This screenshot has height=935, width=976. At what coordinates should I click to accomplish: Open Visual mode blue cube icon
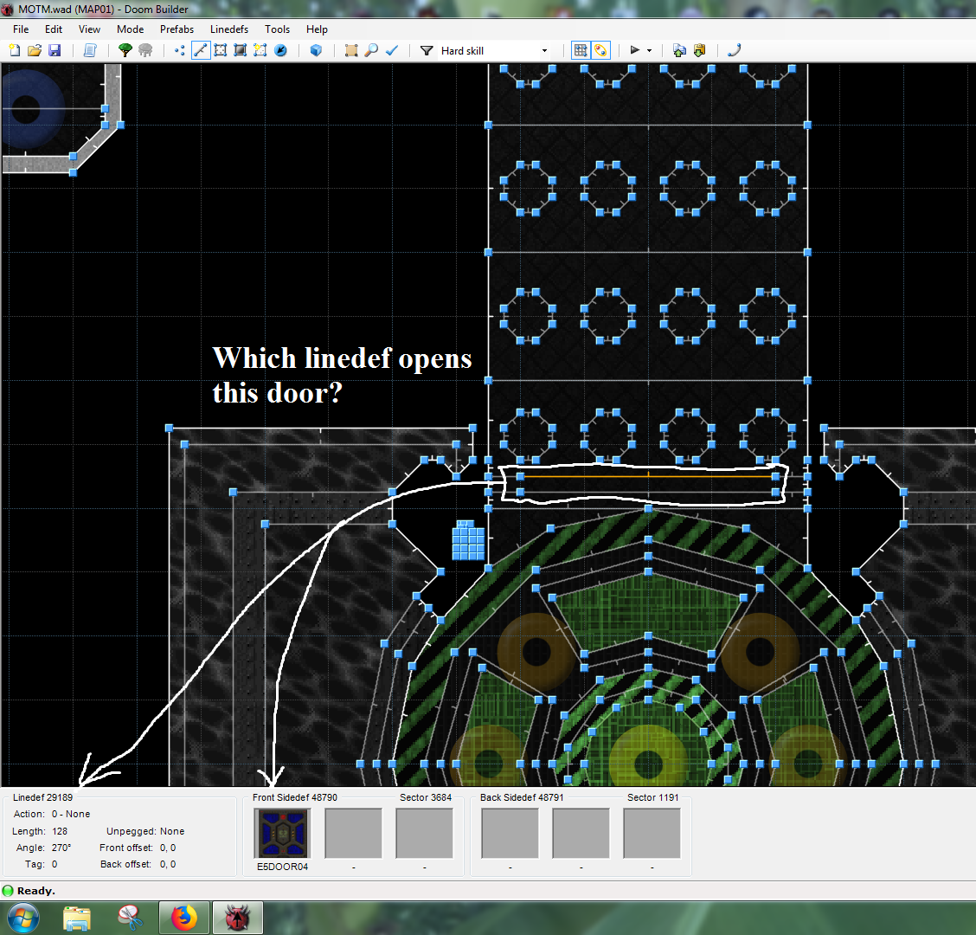(x=316, y=50)
